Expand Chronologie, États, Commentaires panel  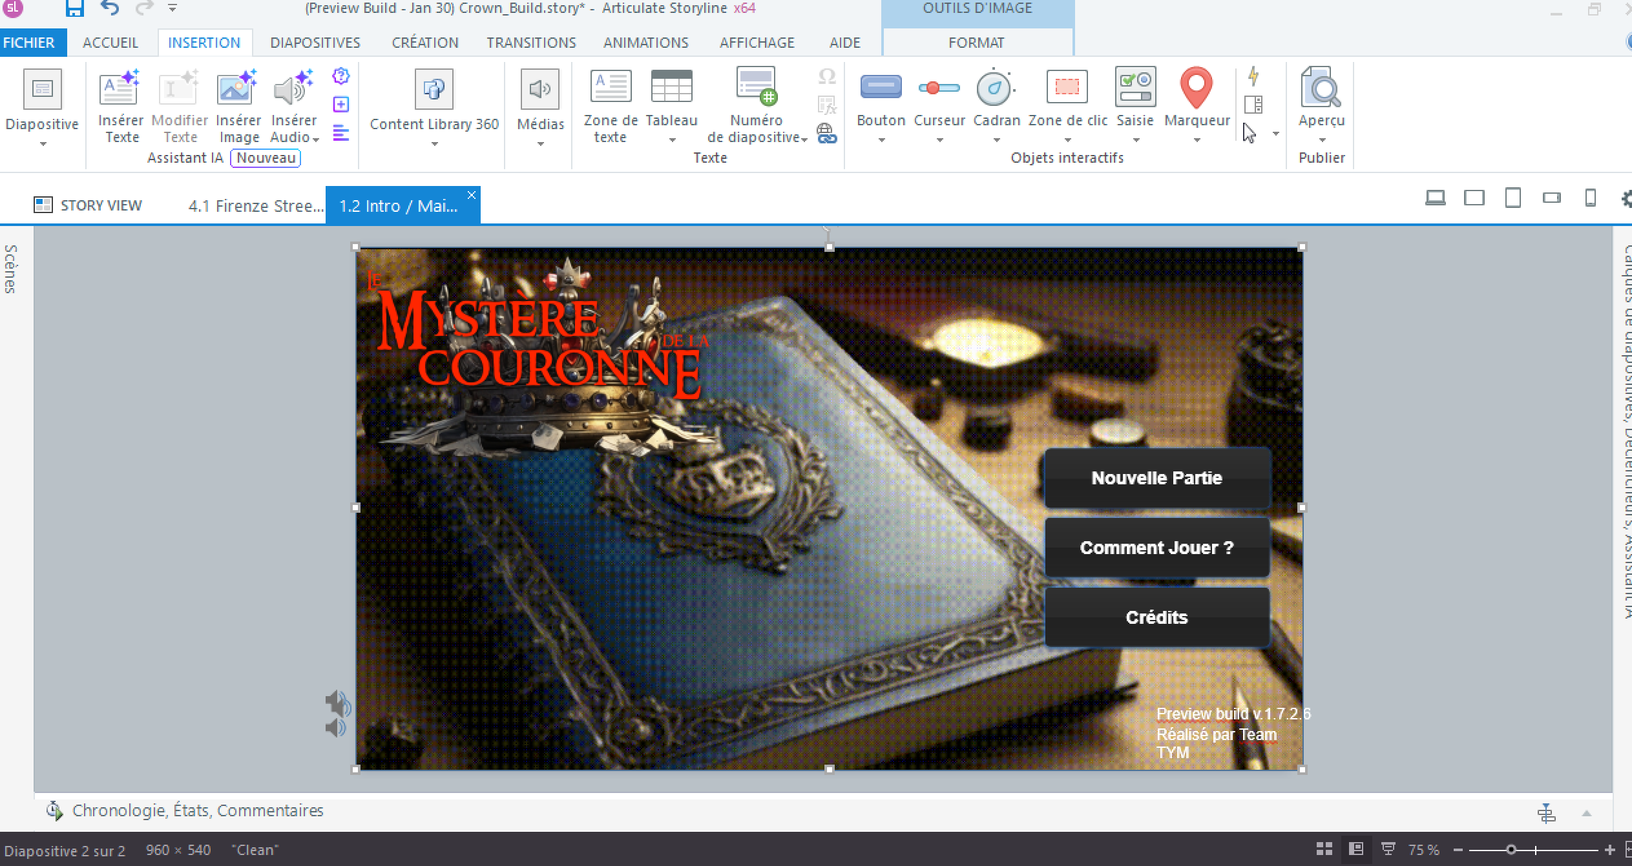tap(198, 811)
